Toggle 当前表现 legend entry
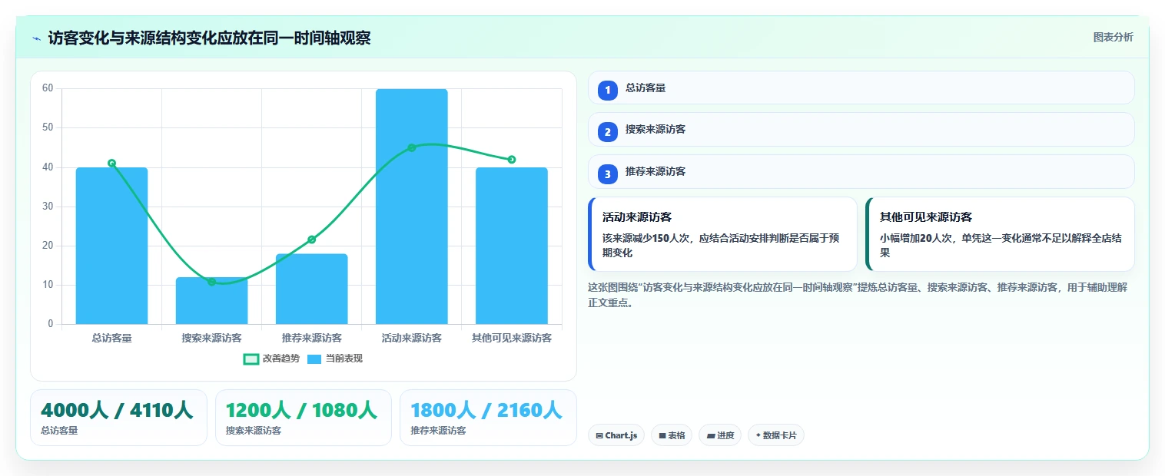 [334, 359]
